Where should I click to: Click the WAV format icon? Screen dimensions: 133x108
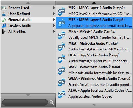(x=62, y=70)
